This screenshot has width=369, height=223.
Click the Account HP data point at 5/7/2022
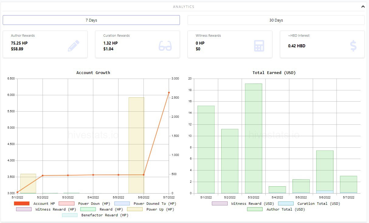click(169, 93)
